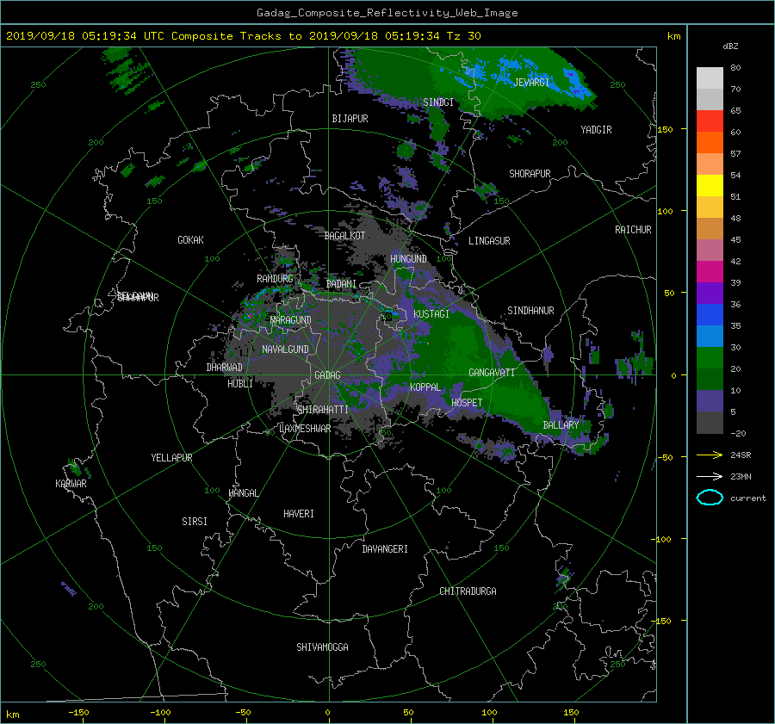The height and width of the screenshot is (724, 775).
Task: Click the dark gray -20 dBZ legend swatch
Action: [x=710, y=423]
